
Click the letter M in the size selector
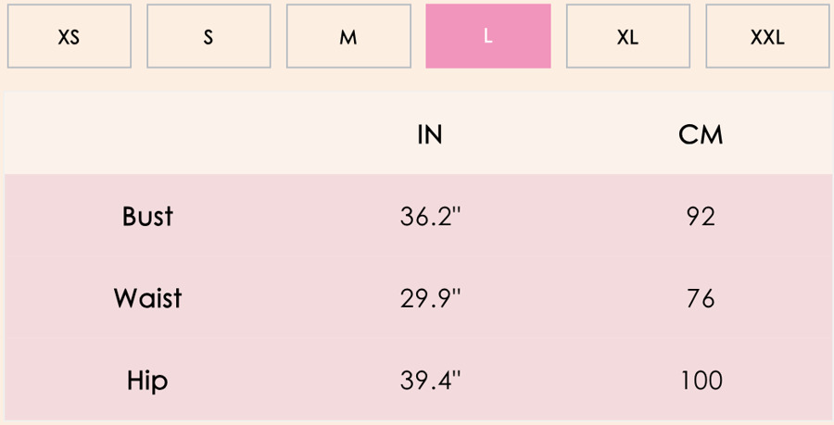[x=348, y=37]
